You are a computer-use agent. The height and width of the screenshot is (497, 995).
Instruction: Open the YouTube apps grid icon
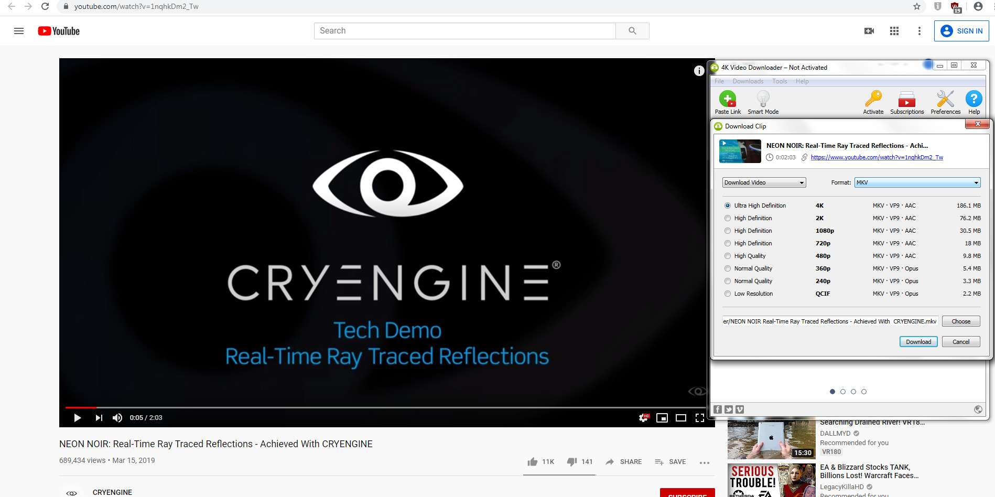click(x=894, y=31)
